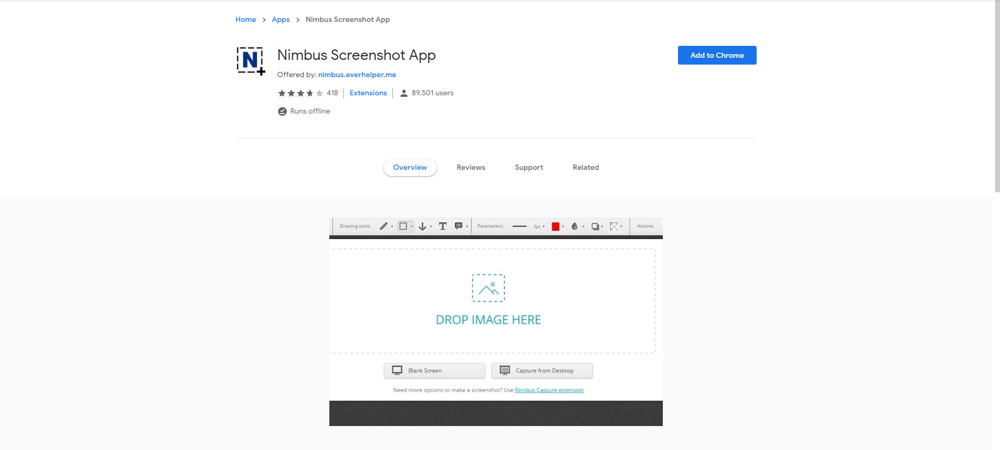The image size is (1000, 450).
Task: Open the pencil tool dropdown arrow
Action: click(392, 227)
